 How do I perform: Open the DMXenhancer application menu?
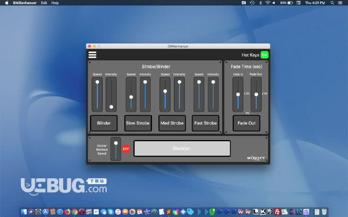point(24,3)
